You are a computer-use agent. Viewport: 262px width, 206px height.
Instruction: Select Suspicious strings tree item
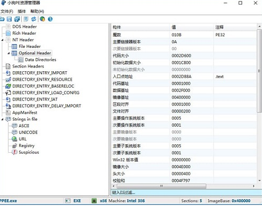pyautogui.click(x=29, y=152)
